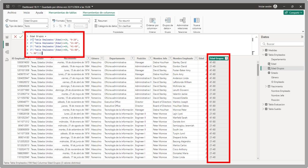The height and width of the screenshot is (168, 308).
Task: Switch to Report view in left sidebar
Action: (7, 37)
